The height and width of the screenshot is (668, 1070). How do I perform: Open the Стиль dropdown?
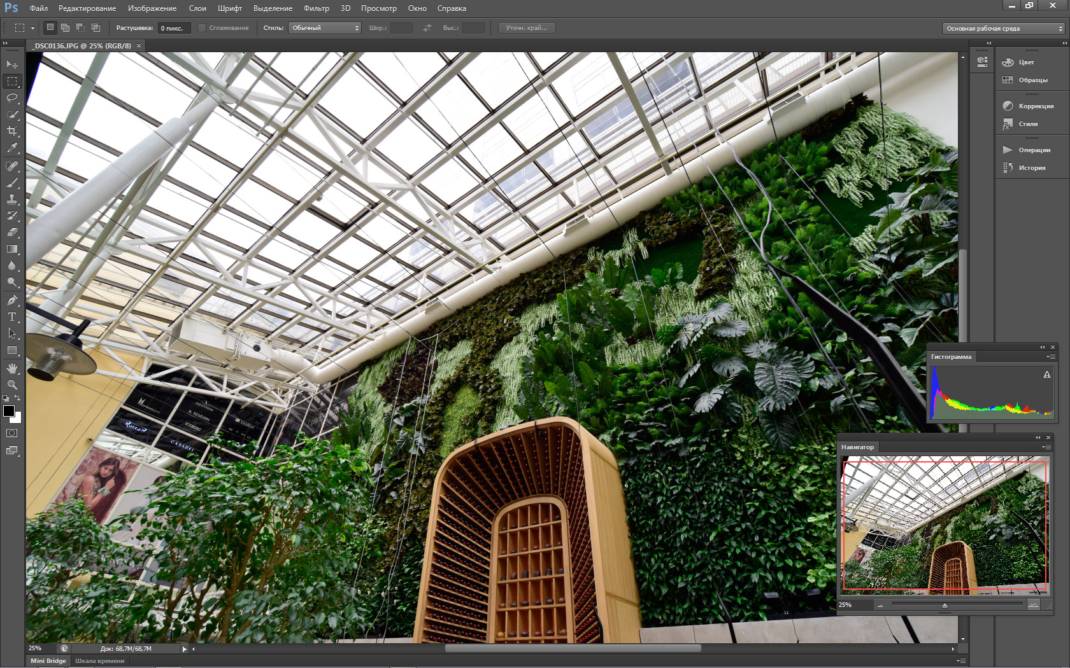pos(325,28)
